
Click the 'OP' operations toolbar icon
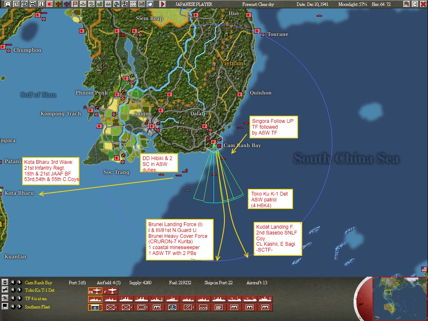(133, 4)
